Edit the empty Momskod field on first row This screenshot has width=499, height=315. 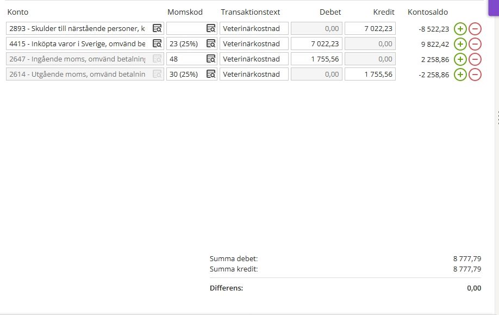188,28
